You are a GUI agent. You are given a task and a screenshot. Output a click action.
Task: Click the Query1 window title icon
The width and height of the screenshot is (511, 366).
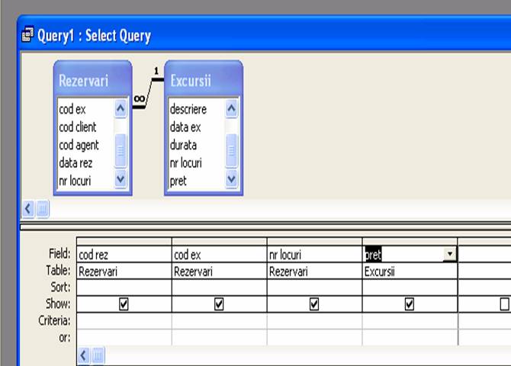tap(27, 36)
